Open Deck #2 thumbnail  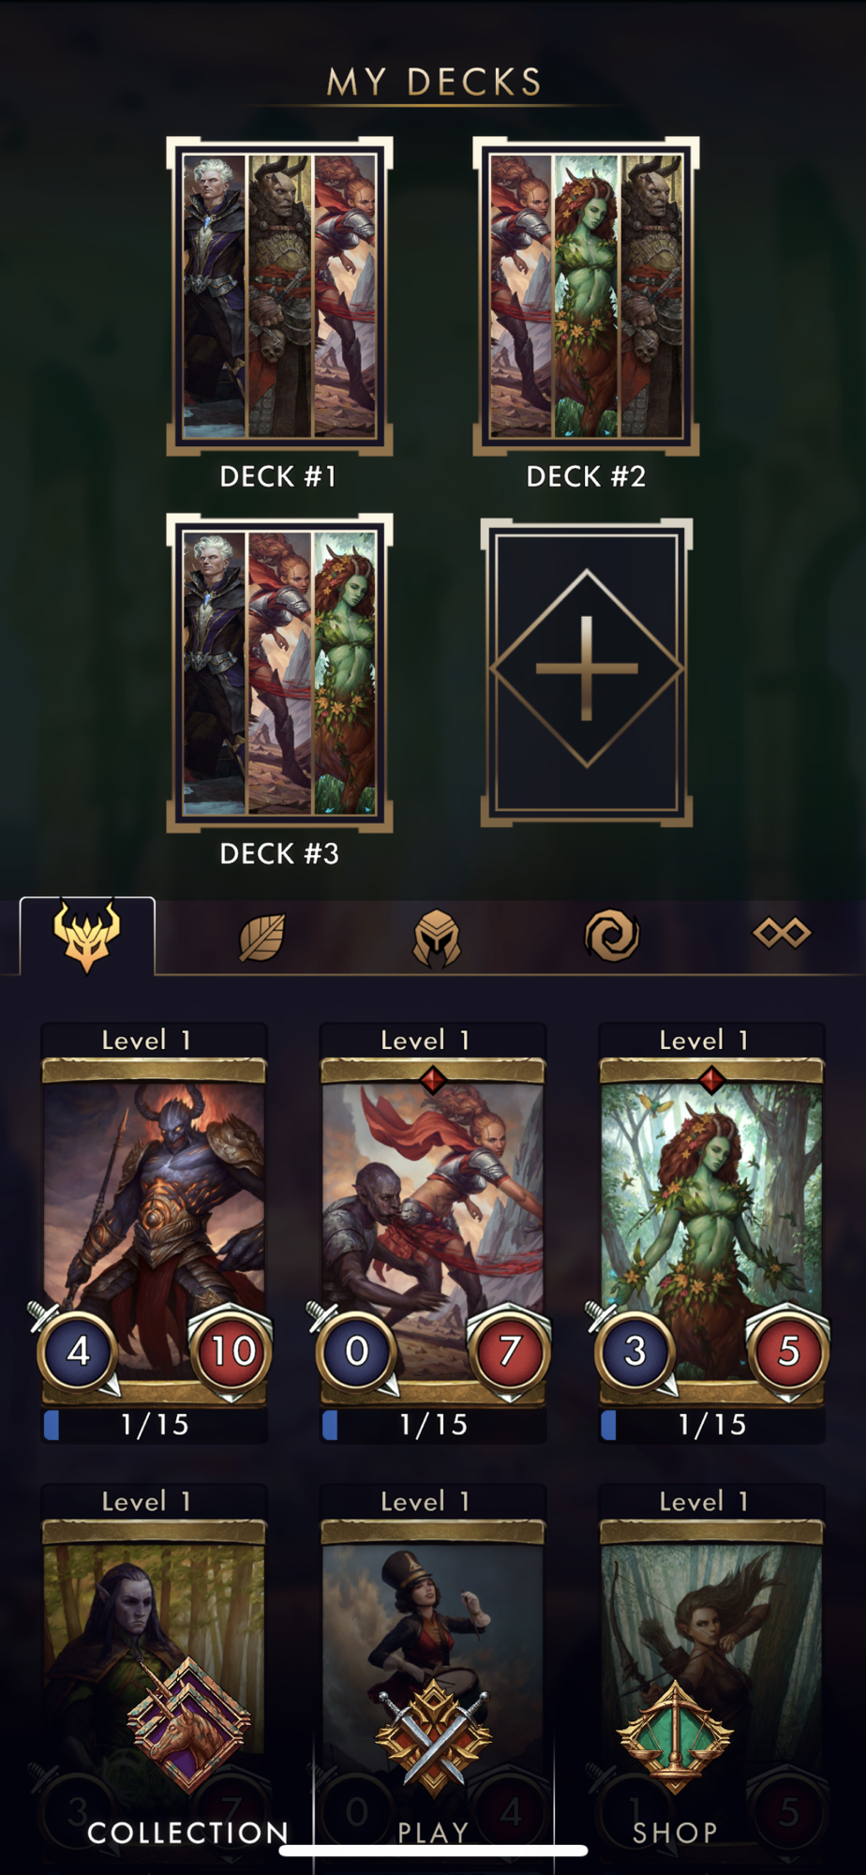[x=587, y=296]
